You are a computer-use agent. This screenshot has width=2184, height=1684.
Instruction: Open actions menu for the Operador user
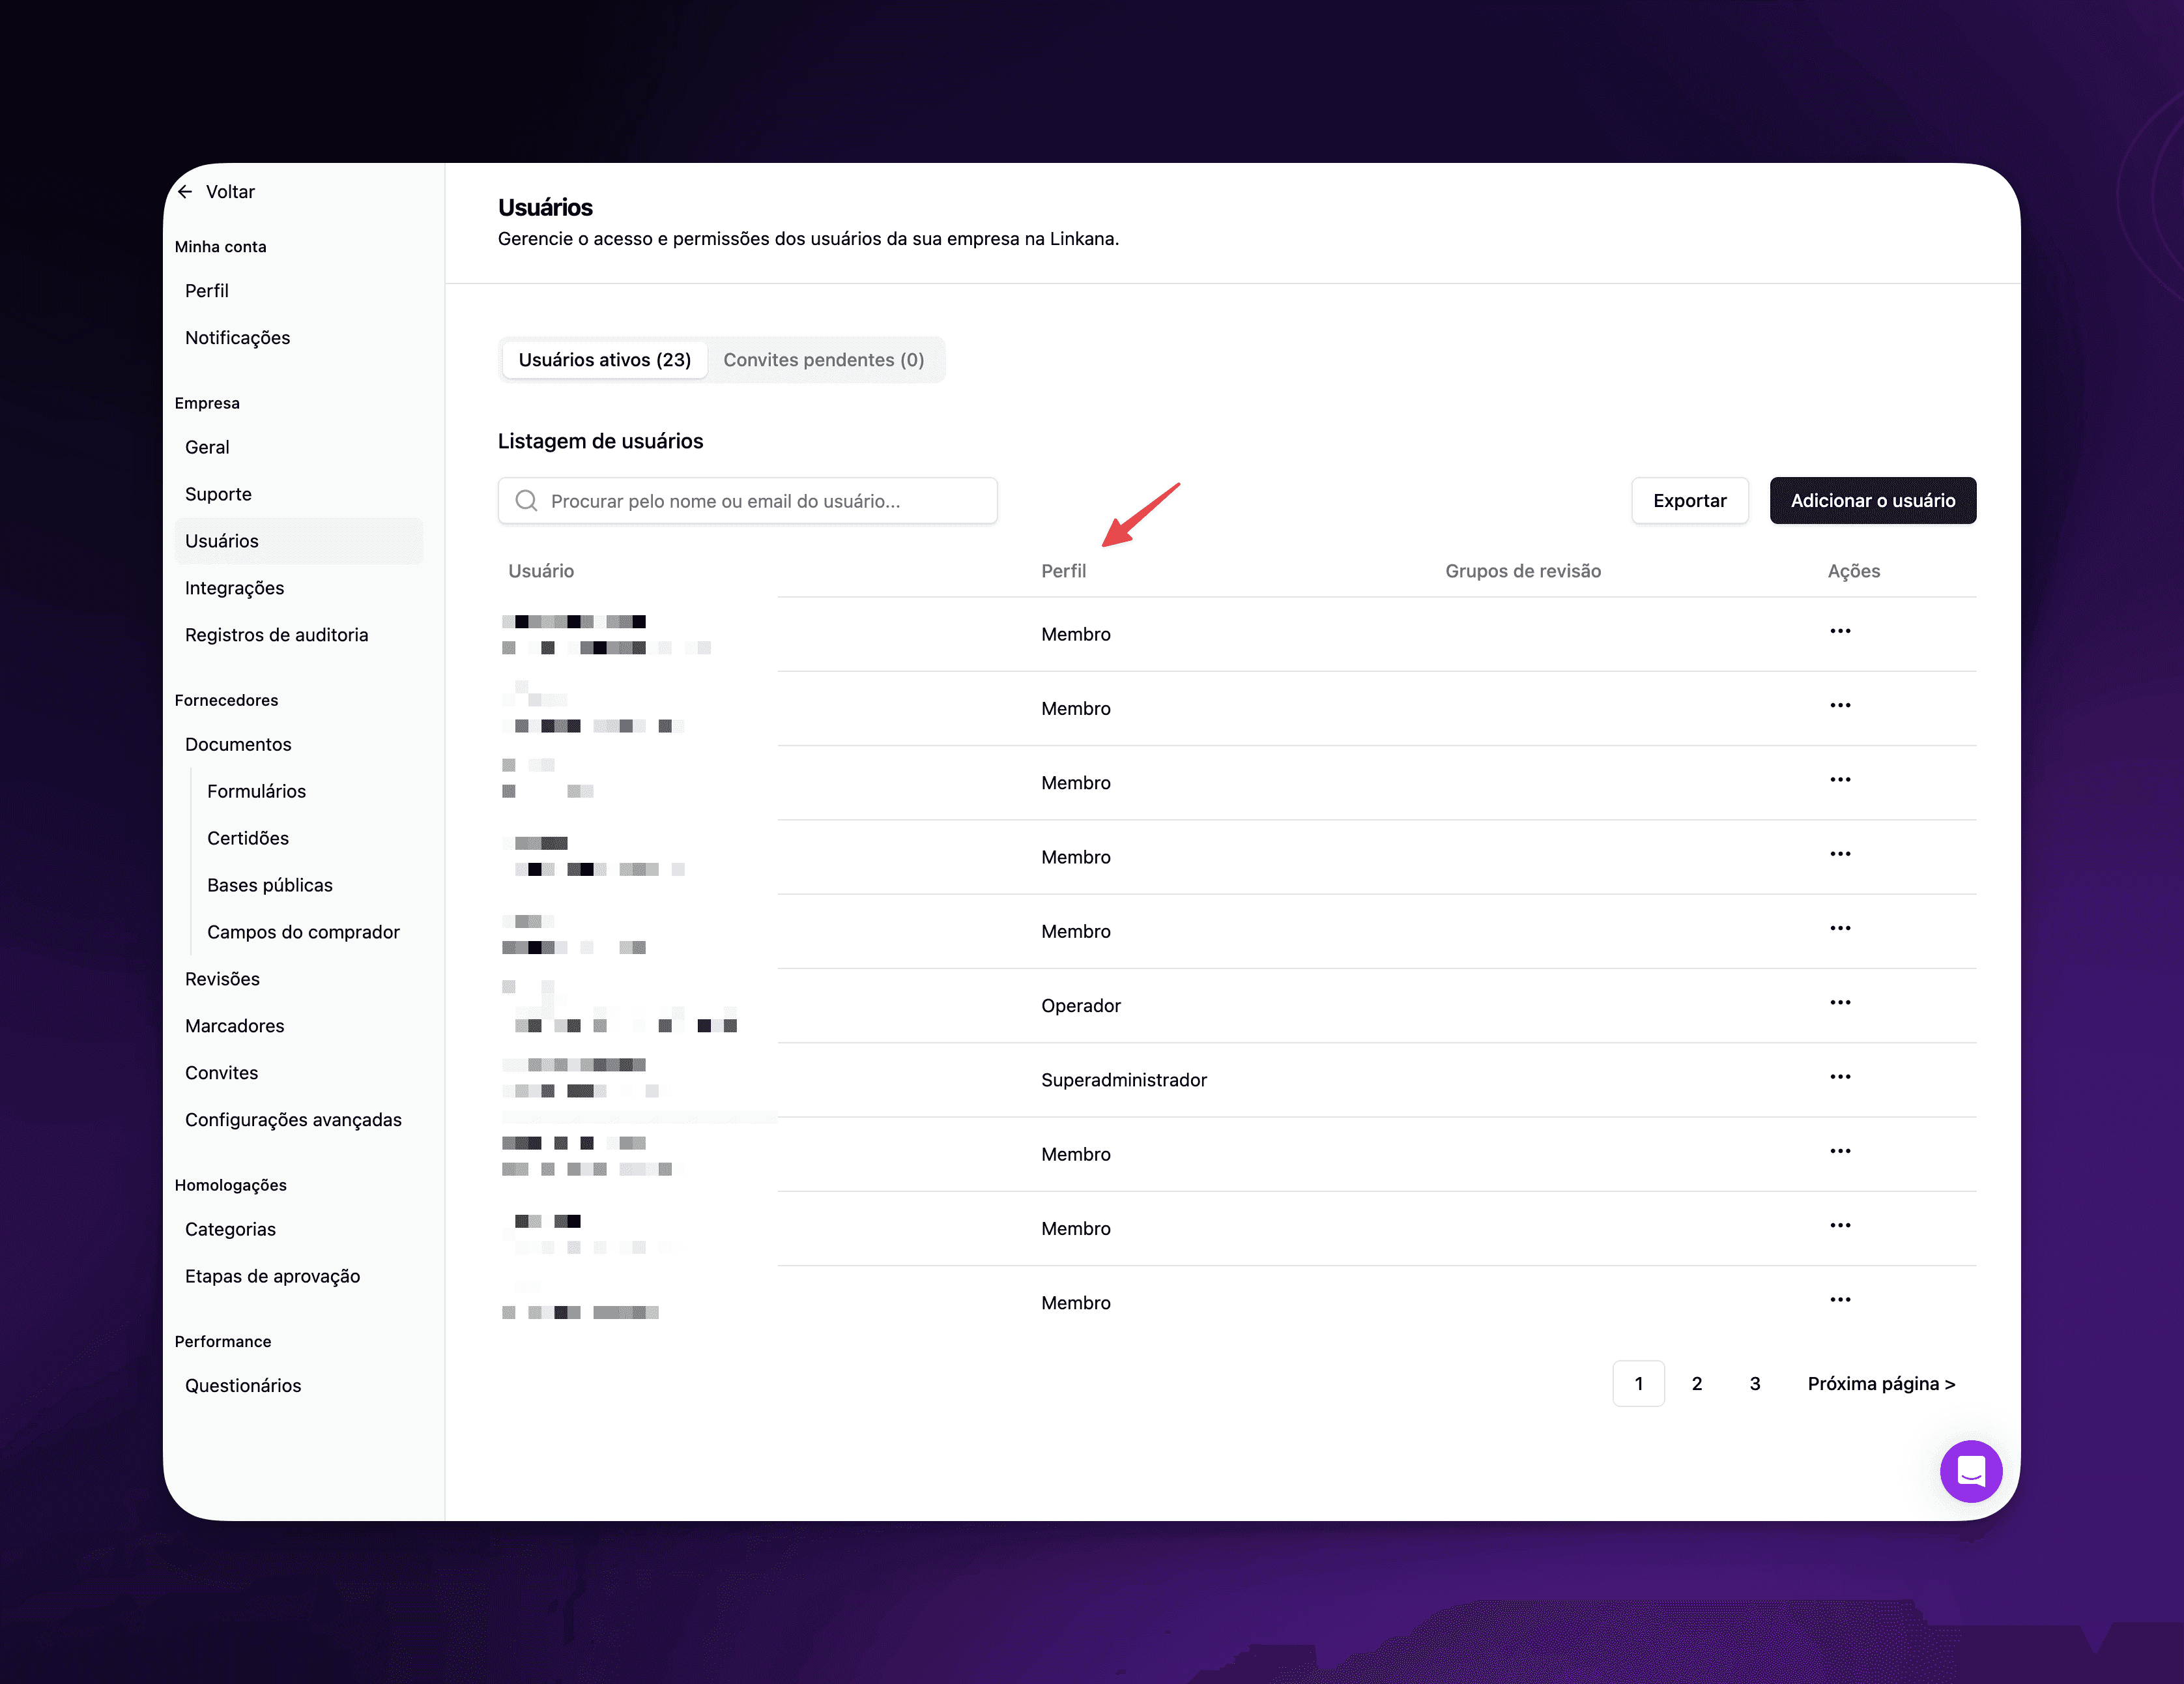(1840, 1003)
